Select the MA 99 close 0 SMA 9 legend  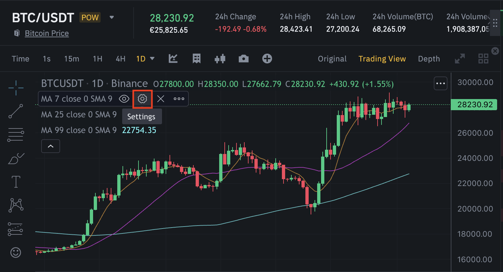pos(79,130)
